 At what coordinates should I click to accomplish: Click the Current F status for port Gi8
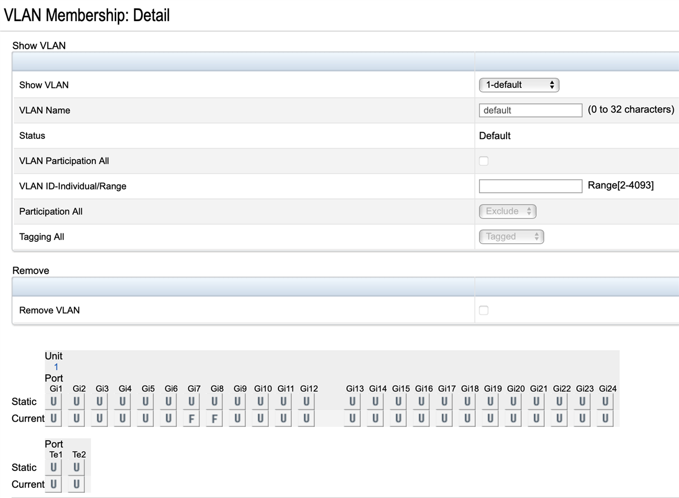tap(214, 418)
